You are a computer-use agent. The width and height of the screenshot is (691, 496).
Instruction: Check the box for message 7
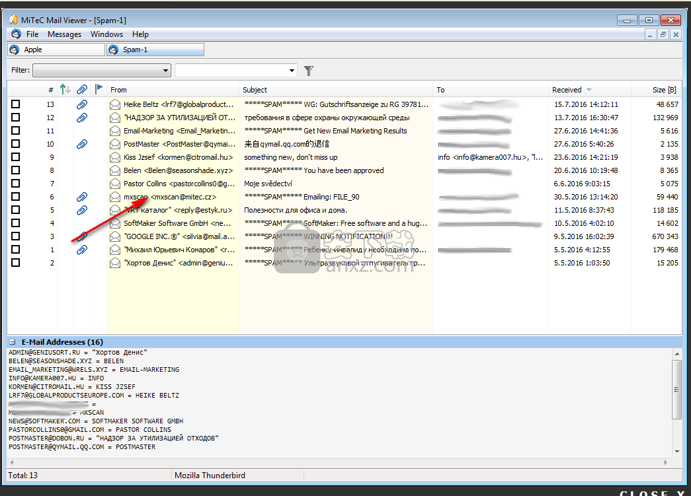tap(15, 183)
